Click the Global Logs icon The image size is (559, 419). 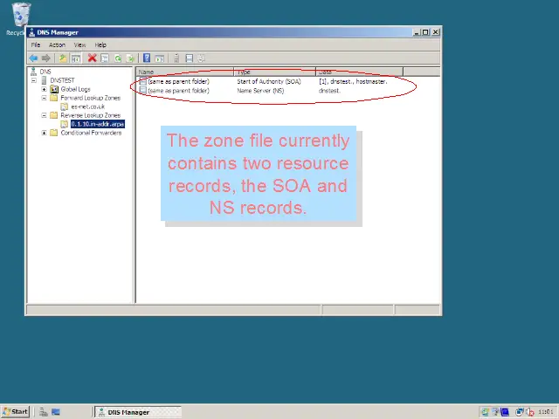point(54,89)
